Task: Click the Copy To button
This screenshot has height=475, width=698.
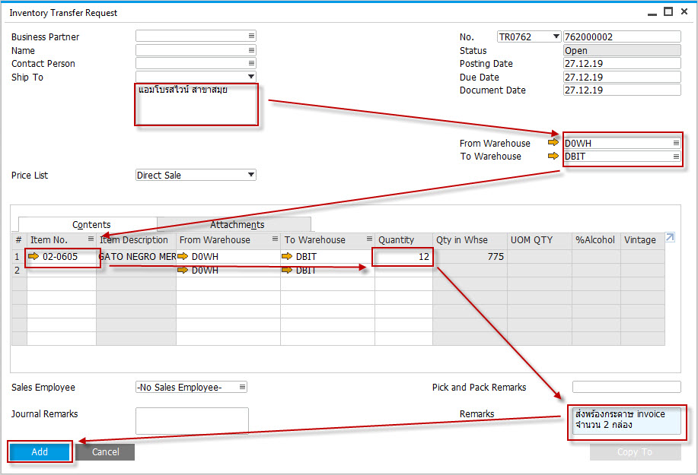Action: coord(635,452)
